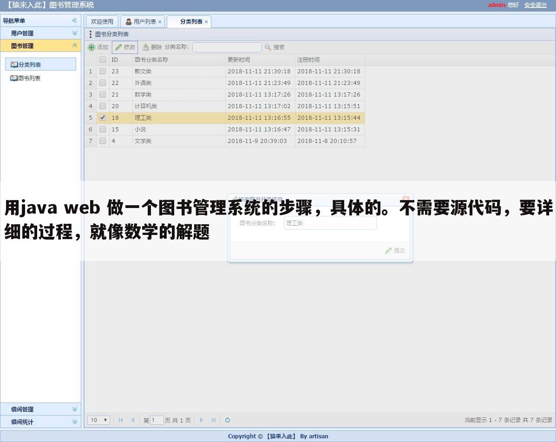Collapse the navigation menu with double-arrow control

[74, 20]
